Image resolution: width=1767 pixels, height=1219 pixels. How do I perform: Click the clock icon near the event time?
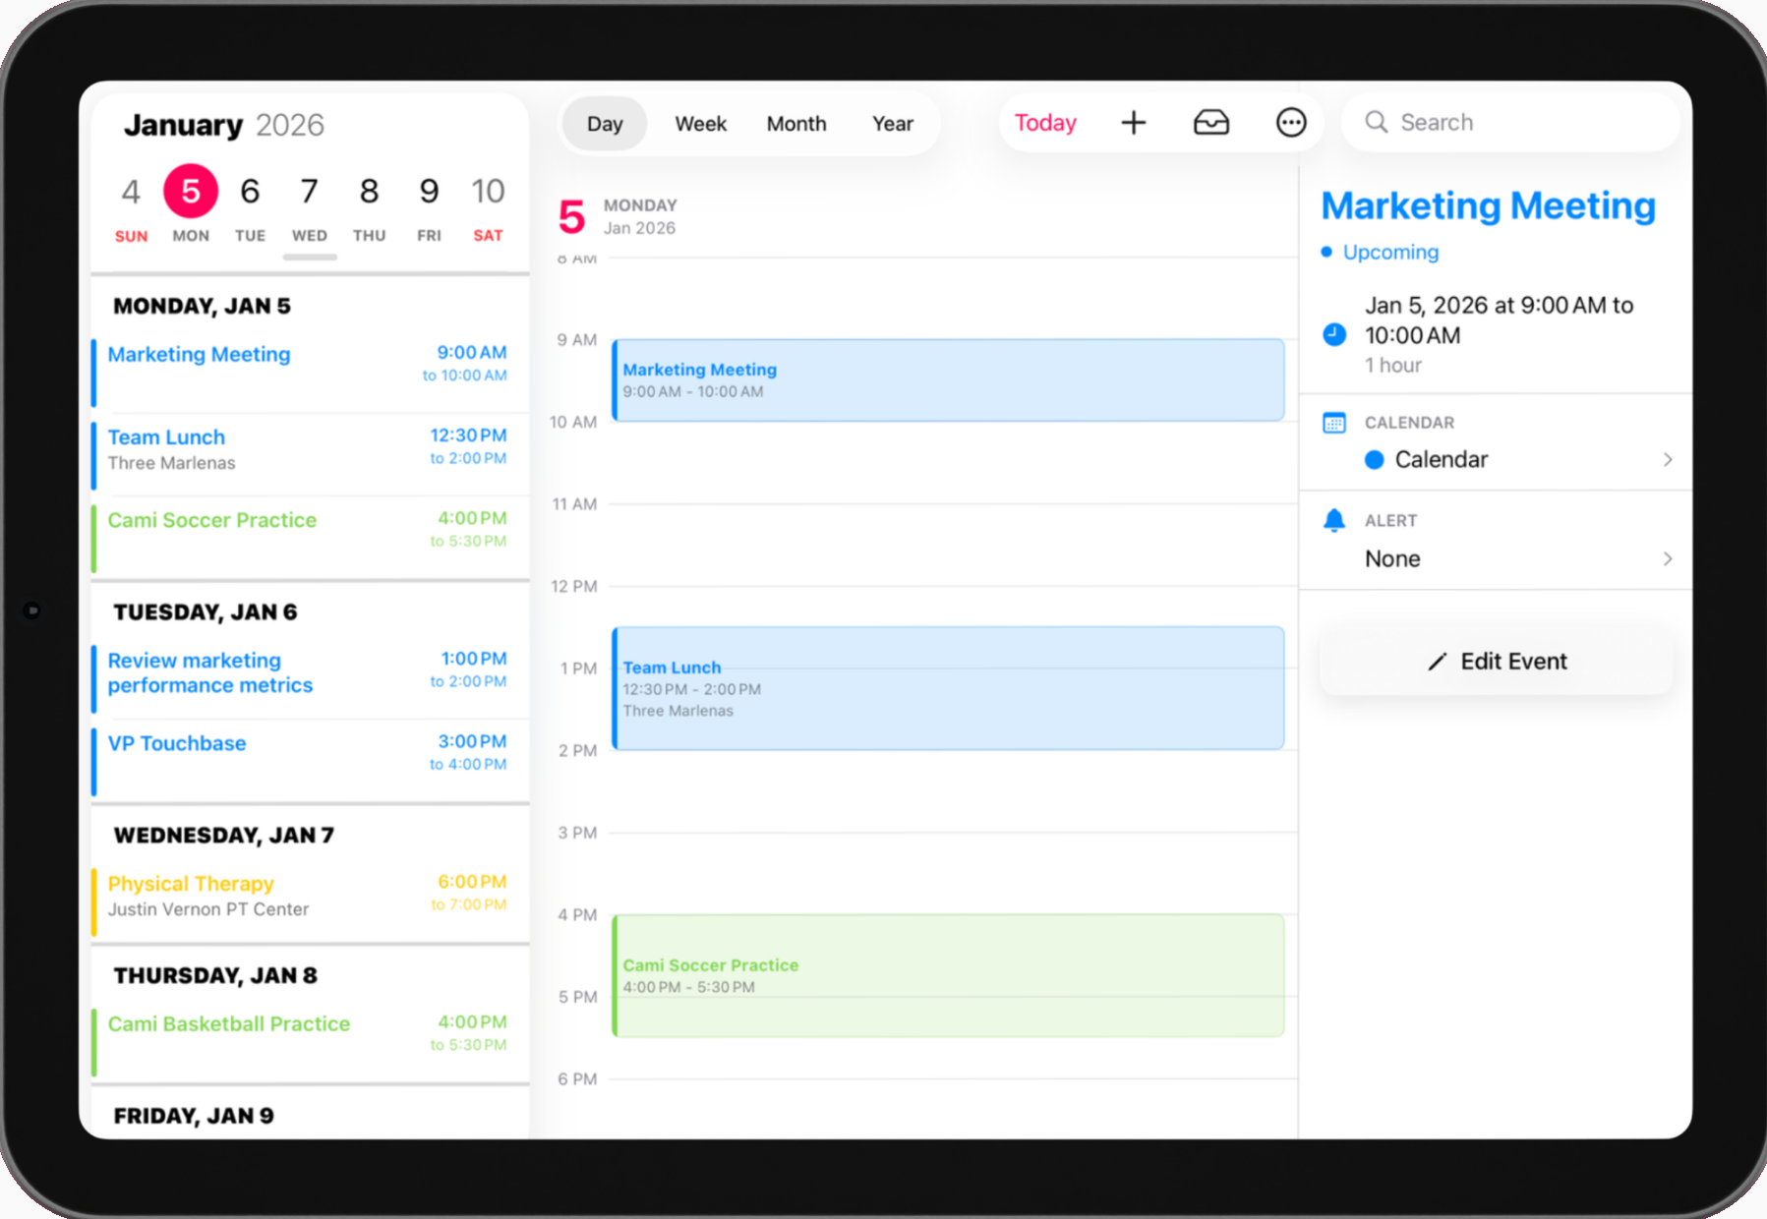tap(1333, 334)
